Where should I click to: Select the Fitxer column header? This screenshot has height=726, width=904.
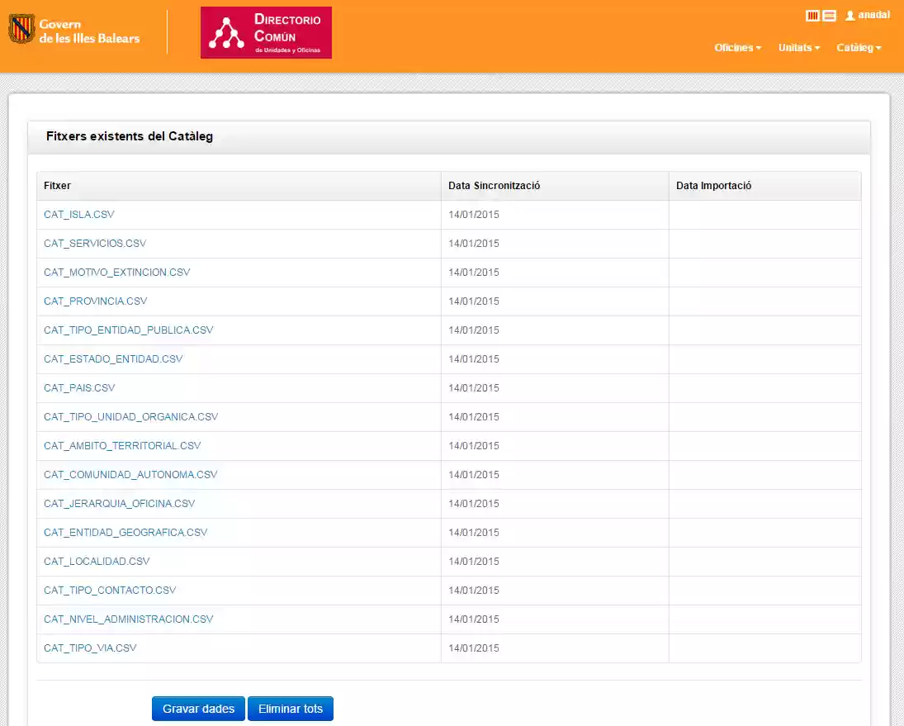click(x=57, y=185)
